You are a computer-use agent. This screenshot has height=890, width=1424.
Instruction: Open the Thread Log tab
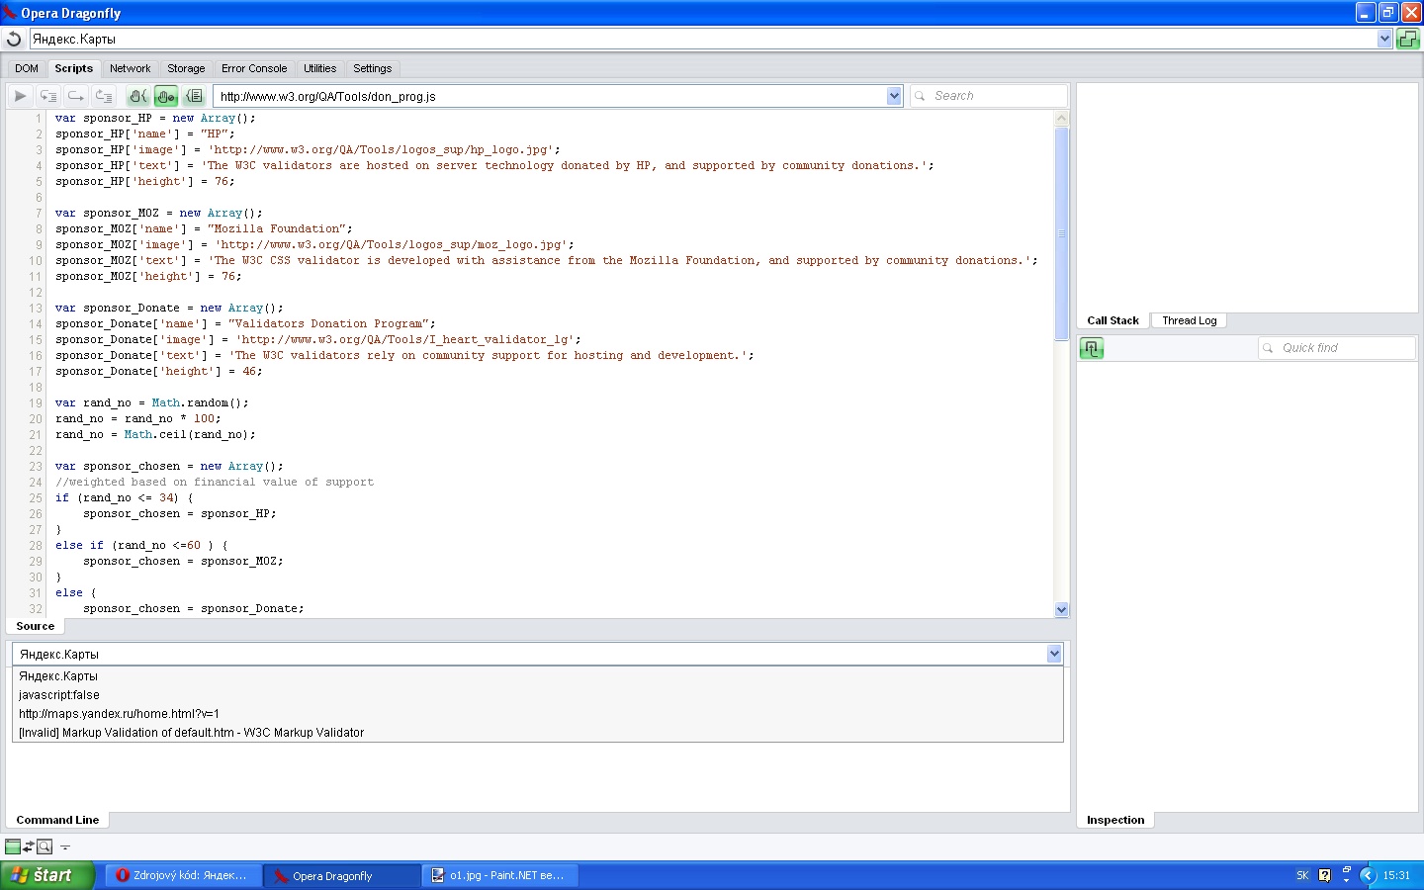click(x=1189, y=320)
